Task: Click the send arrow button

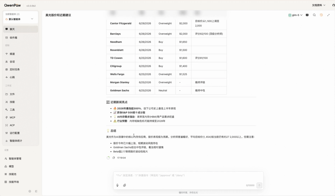Action: (x=259, y=185)
